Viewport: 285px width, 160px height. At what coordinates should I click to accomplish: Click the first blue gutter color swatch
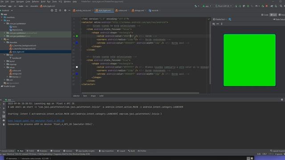[x=77, y=43]
